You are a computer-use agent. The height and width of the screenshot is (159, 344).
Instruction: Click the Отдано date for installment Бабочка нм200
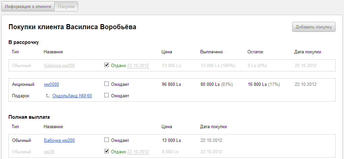(138, 66)
